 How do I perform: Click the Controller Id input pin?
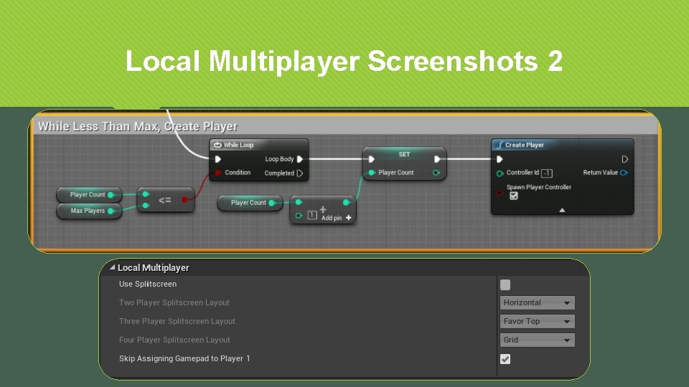500,173
